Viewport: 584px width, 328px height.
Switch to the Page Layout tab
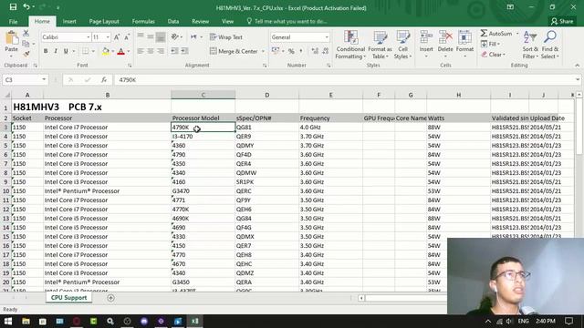104,22
